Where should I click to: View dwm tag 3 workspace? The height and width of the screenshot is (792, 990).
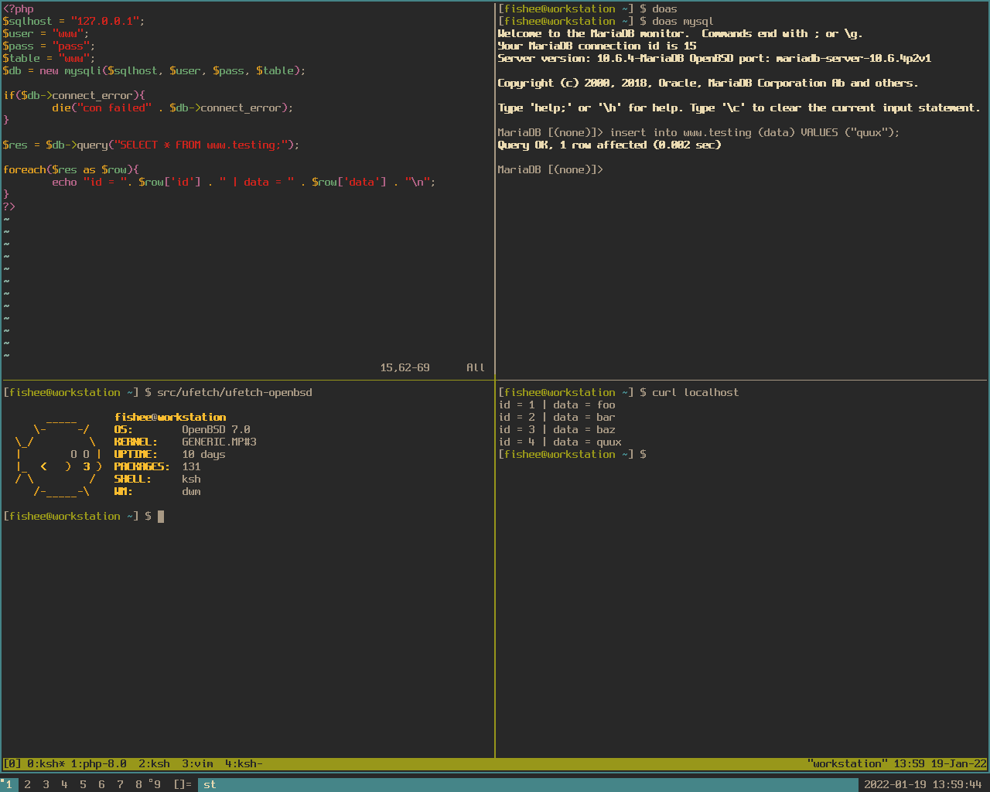coord(46,784)
